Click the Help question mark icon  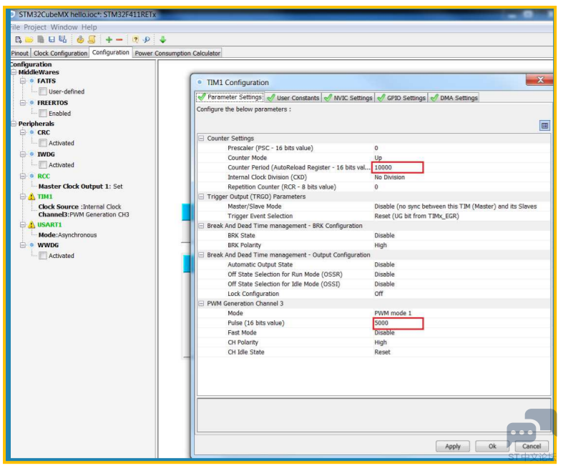(x=135, y=40)
